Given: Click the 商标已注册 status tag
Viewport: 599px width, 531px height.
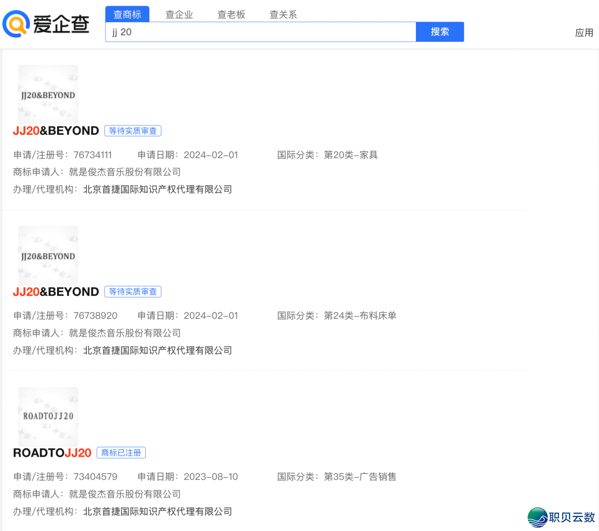Looking at the screenshot, I should click(121, 453).
